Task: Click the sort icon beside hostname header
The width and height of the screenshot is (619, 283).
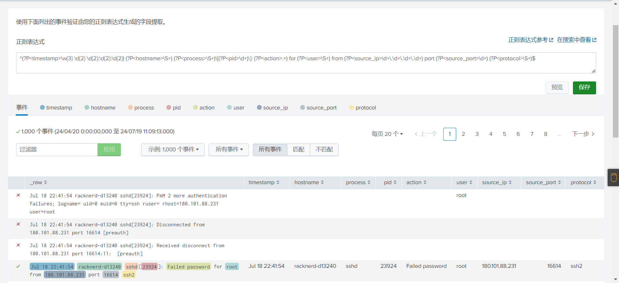Action: pyautogui.click(x=322, y=182)
